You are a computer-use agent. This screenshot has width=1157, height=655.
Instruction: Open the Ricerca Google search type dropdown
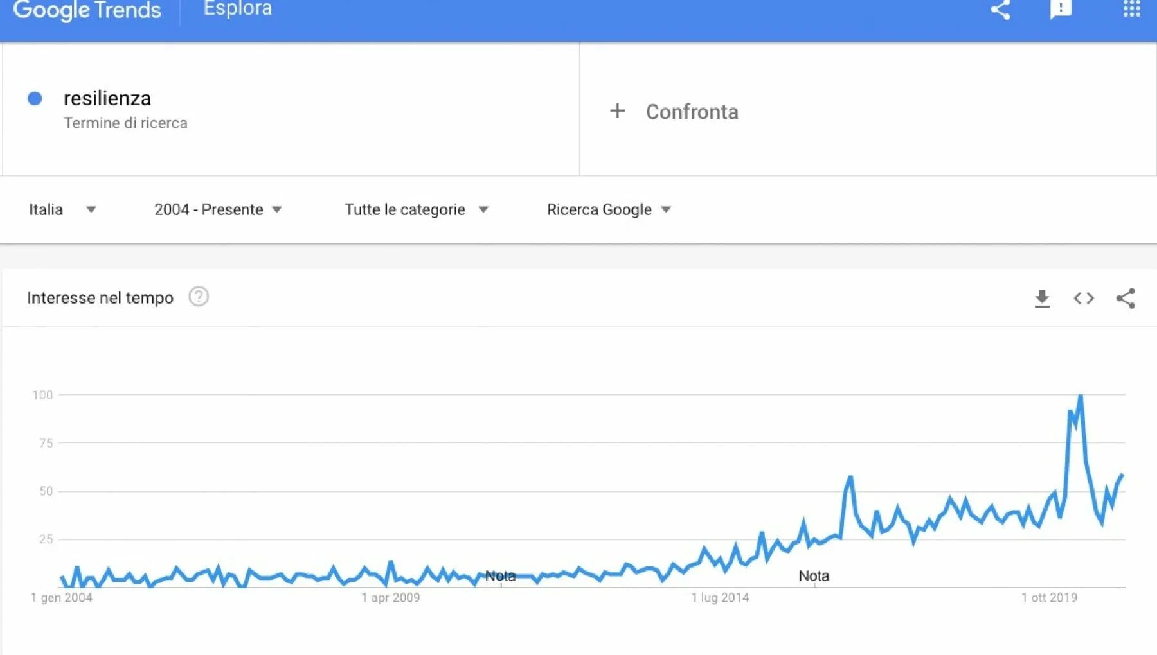[x=609, y=209]
